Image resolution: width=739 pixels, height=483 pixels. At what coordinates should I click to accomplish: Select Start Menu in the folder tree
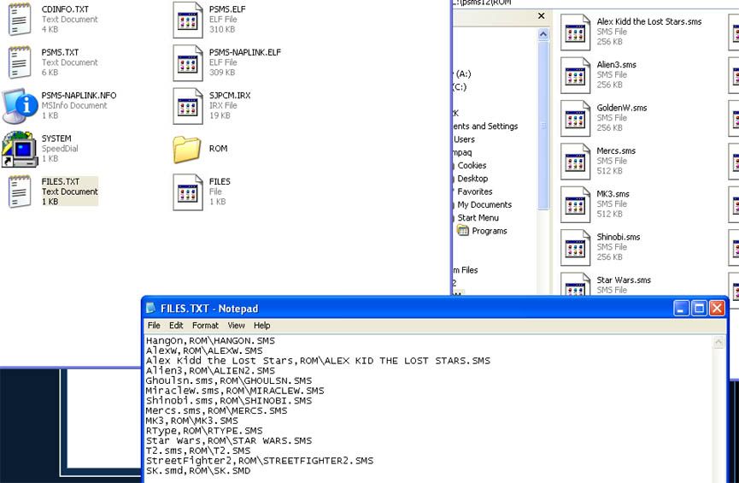(x=478, y=218)
